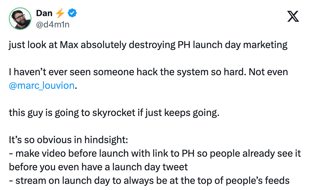Click the 'stream on launch day' bullet
Image resolution: width=313 pixels, height=190 pixels.
pyautogui.click(x=149, y=181)
